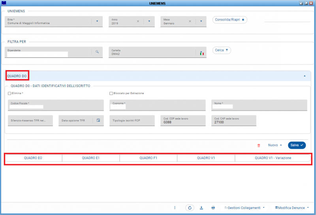Switch to QUADRO E1 tab
The height and width of the screenshot is (215, 316).
coord(91,158)
